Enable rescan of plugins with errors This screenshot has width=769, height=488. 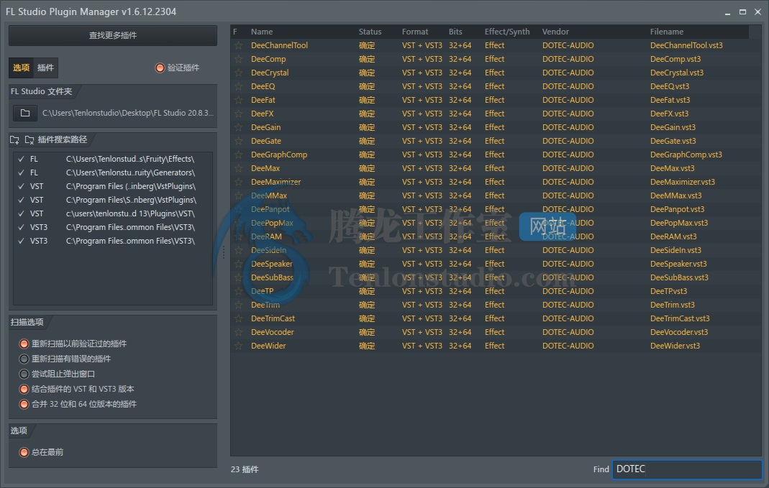pyautogui.click(x=24, y=359)
